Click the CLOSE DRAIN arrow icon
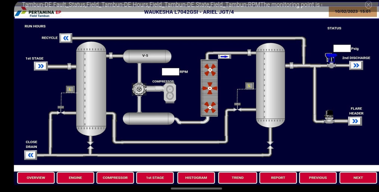The image size is (379, 192). [x=30, y=155]
